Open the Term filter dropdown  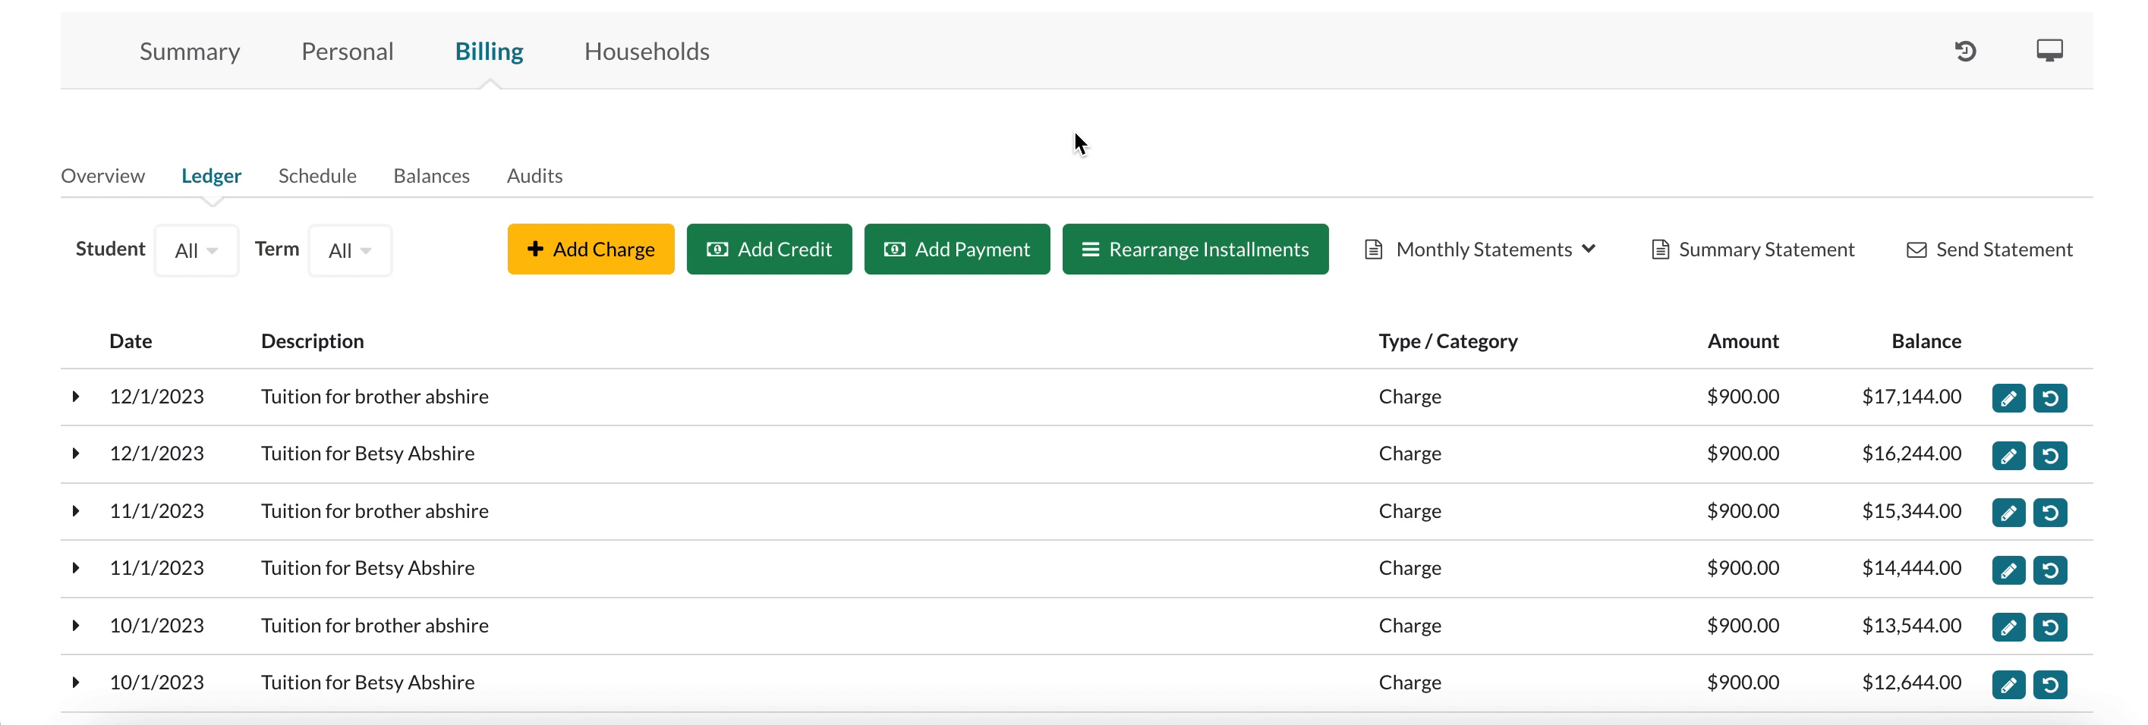pos(349,251)
